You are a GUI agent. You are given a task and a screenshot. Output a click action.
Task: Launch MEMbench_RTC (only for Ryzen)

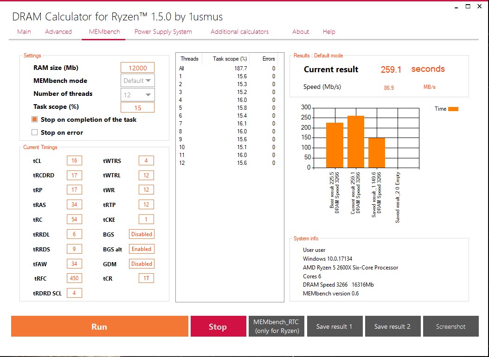pos(277,326)
